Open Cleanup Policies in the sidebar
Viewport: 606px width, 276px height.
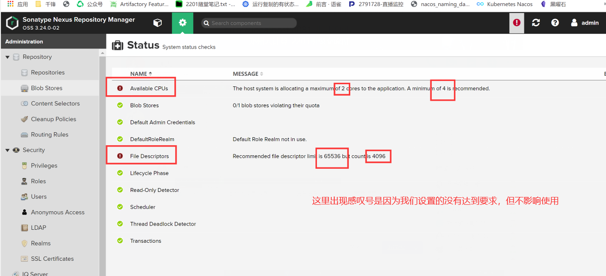click(x=54, y=119)
